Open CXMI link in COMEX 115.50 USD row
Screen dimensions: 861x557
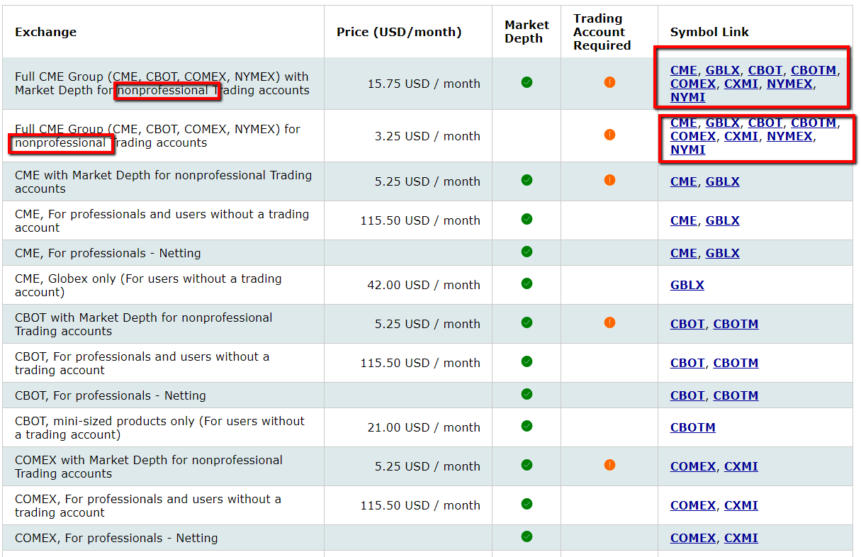[741, 505]
